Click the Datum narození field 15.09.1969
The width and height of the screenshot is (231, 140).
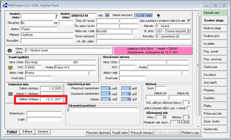point(144,16)
